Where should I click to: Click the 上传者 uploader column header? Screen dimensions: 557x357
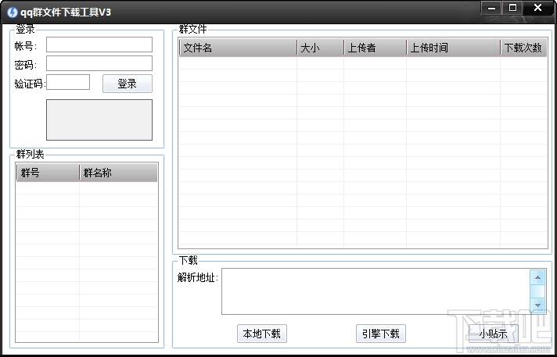click(x=376, y=48)
